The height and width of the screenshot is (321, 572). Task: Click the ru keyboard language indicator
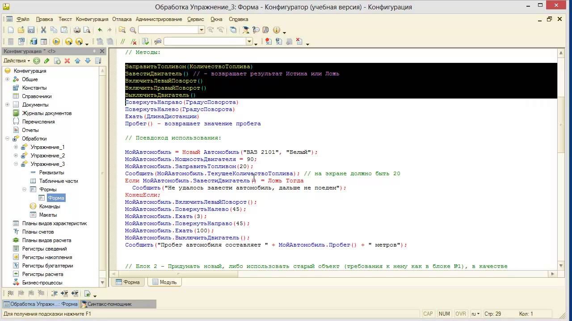pyautogui.click(x=476, y=314)
